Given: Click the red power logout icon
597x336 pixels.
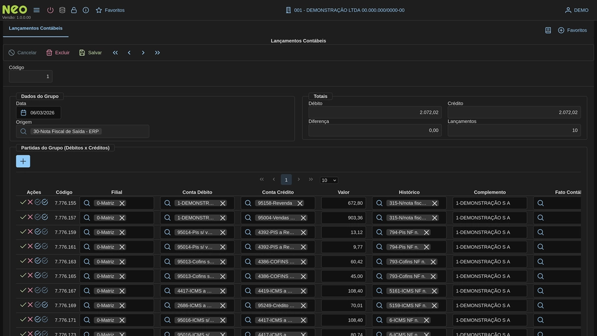Looking at the screenshot, I should click(x=50, y=10).
